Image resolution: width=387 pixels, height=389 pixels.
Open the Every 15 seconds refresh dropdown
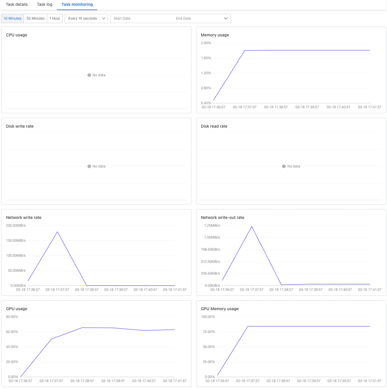86,18
